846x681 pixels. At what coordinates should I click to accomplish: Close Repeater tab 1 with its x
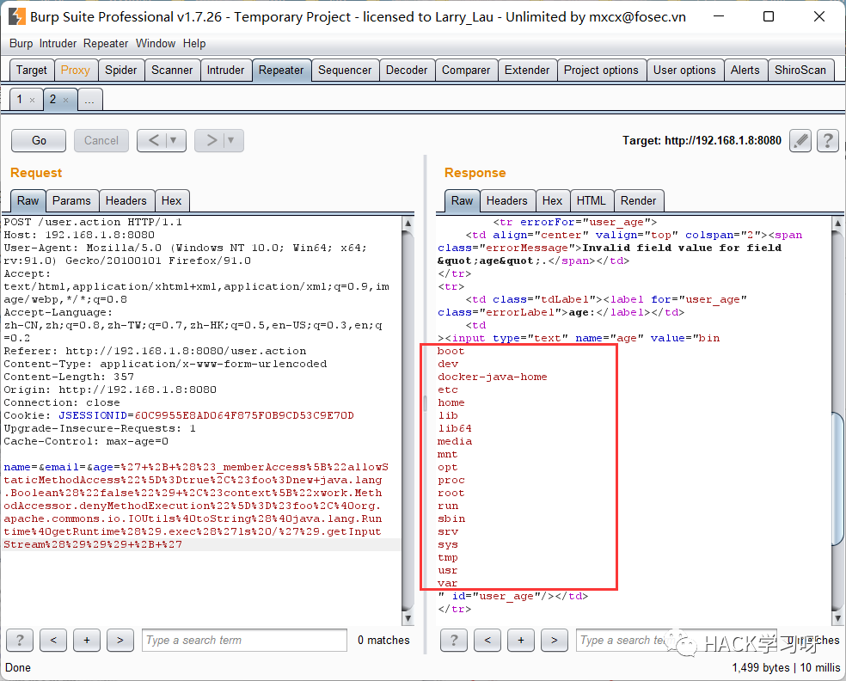pos(33,100)
